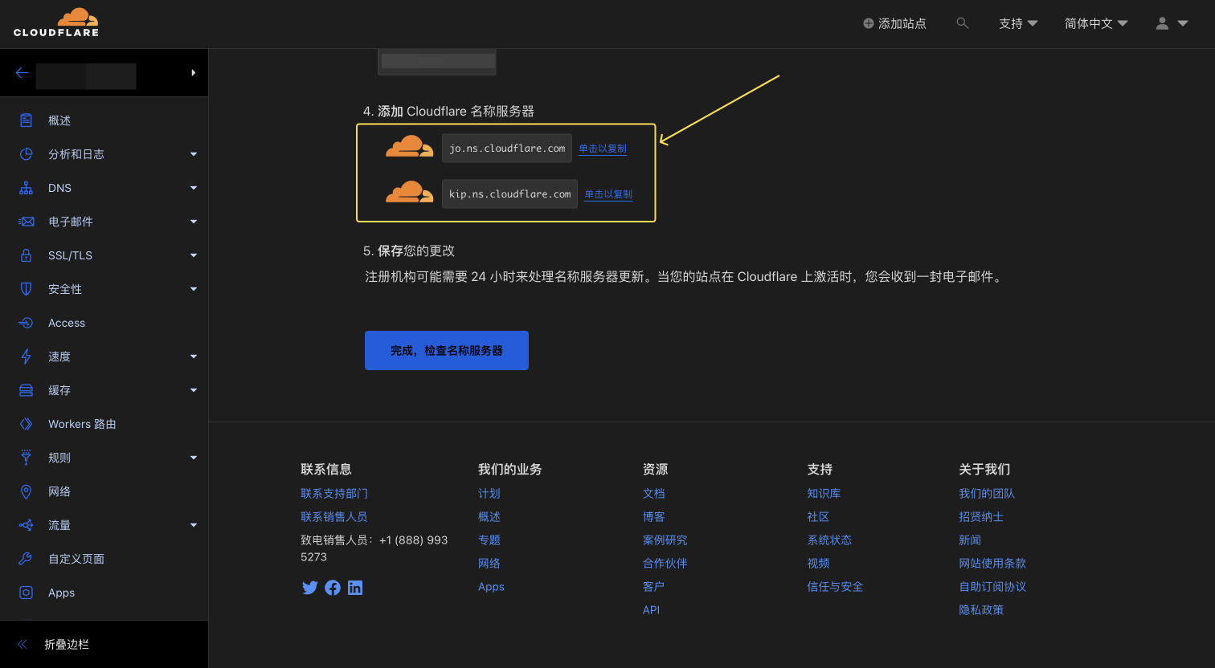
Task: Open 计划 link under 我们的业务
Action: (489, 494)
